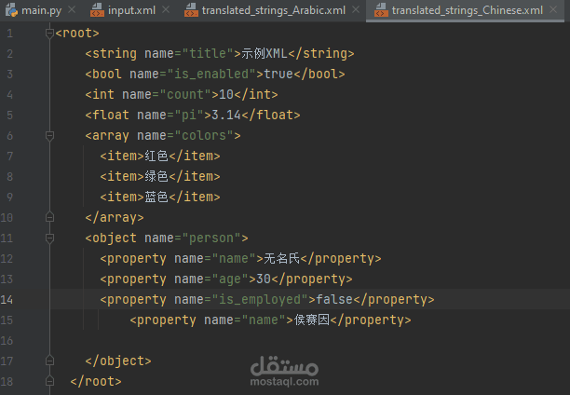The image size is (570, 395).
Task: Click line number 14 in the gutter
Action: pyautogui.click(x=7, y=300)
